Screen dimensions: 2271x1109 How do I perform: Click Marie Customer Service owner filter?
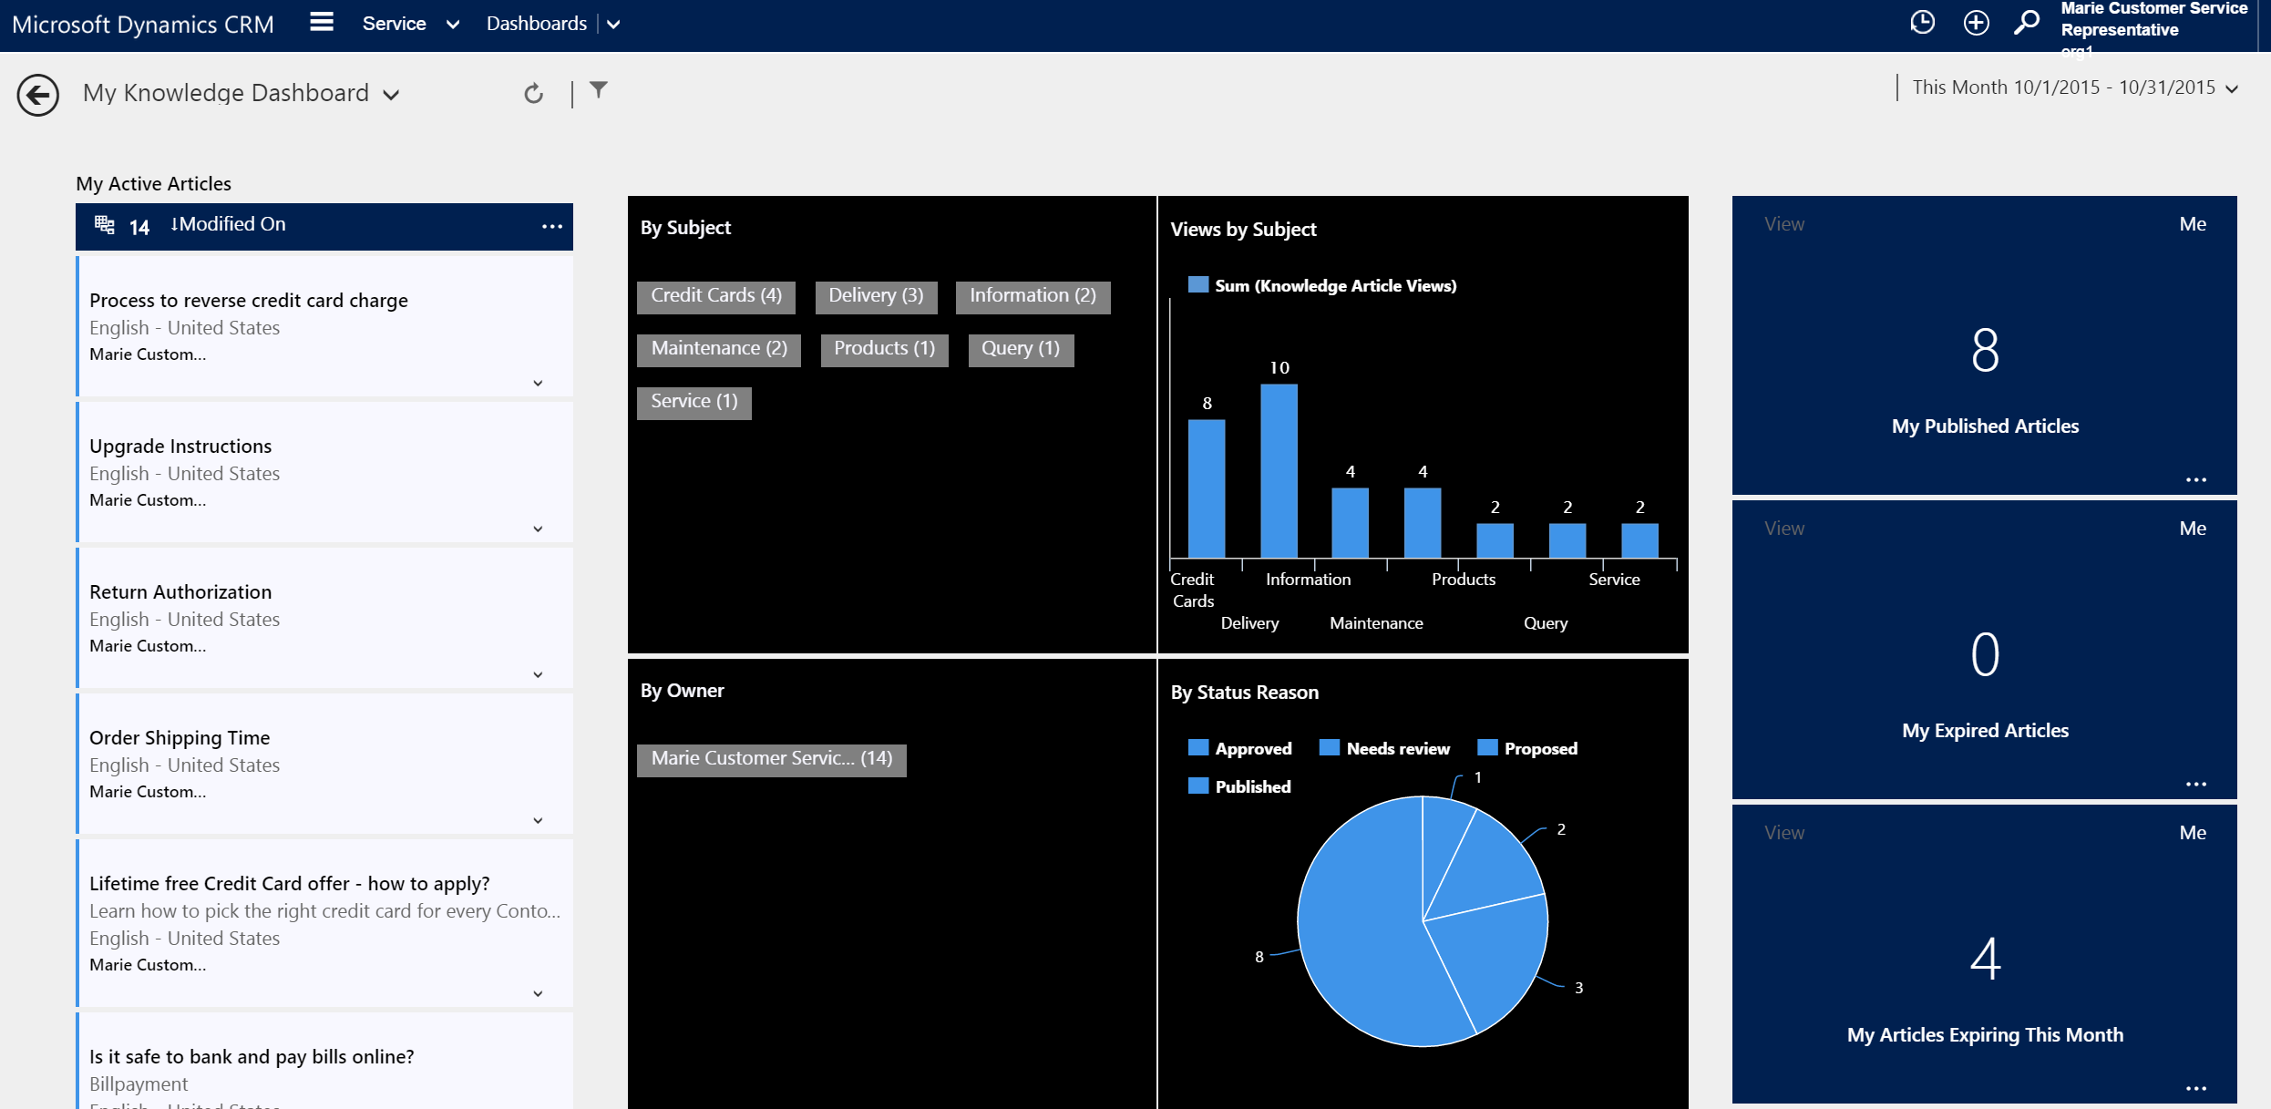point(771,758)
